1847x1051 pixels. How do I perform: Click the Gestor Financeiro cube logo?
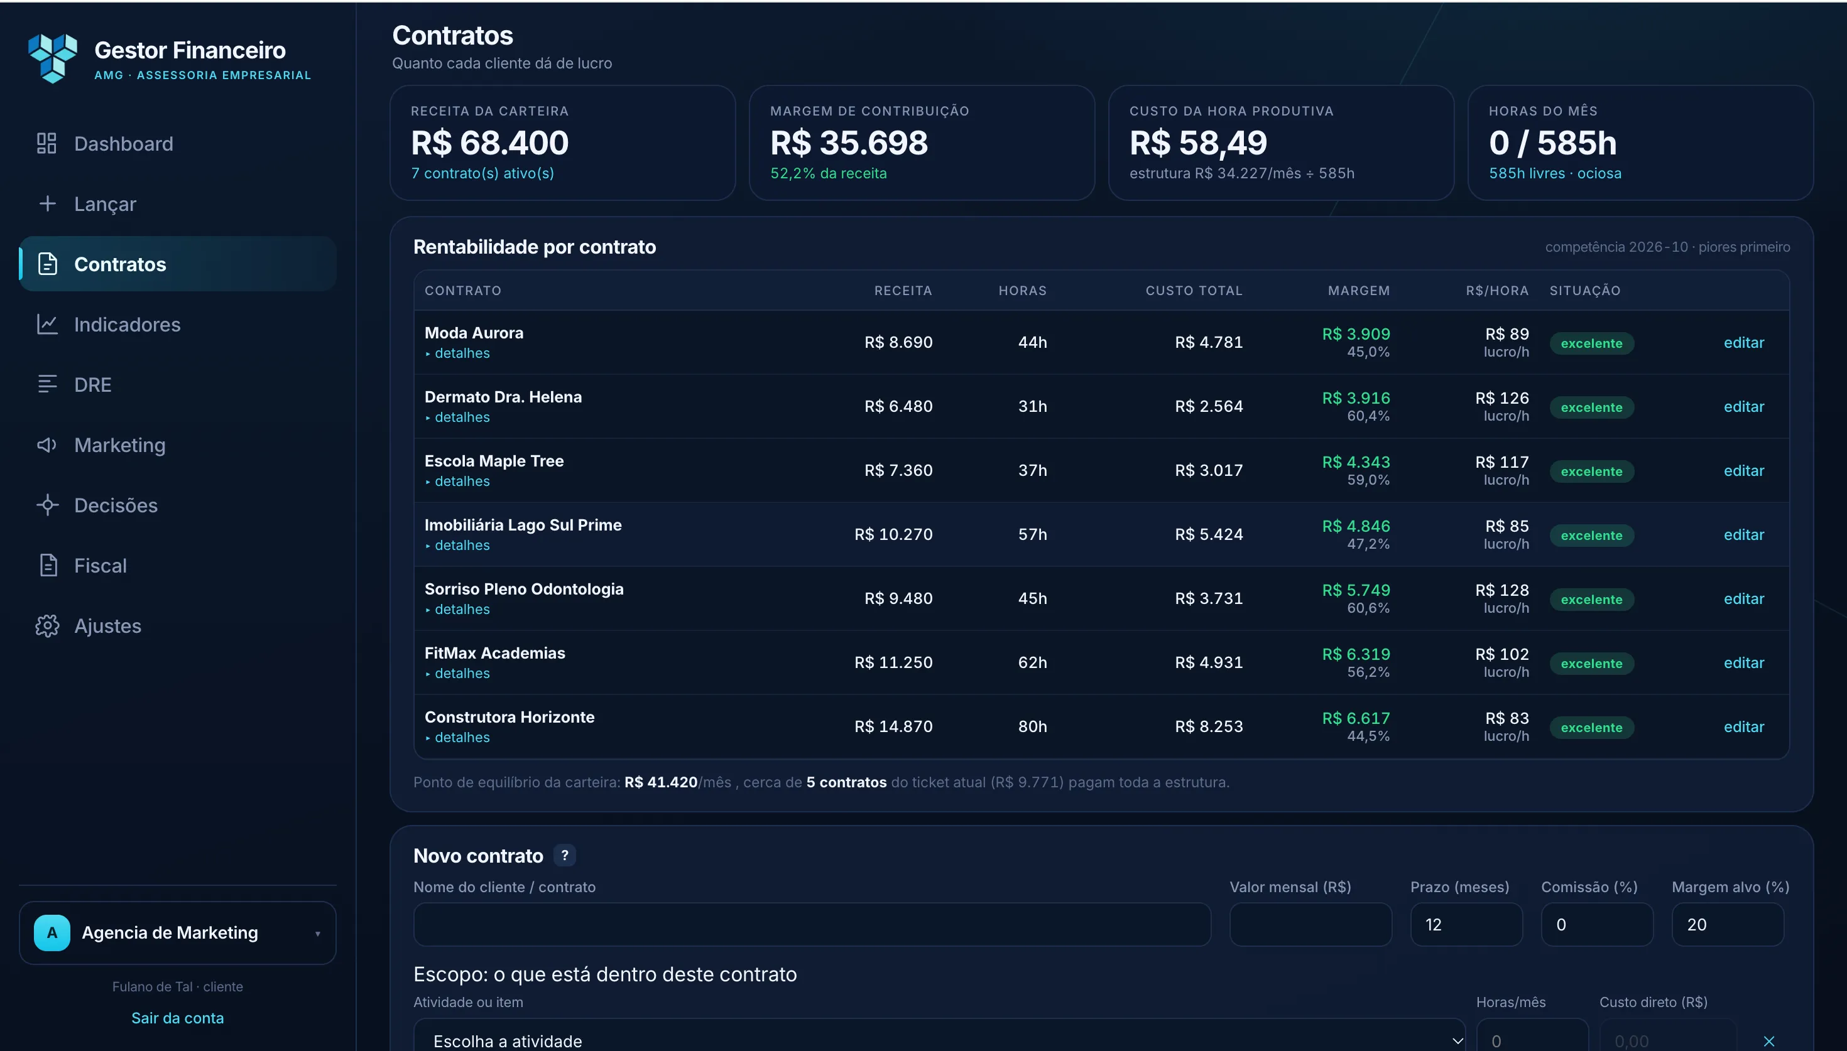[x=53, y=58]
